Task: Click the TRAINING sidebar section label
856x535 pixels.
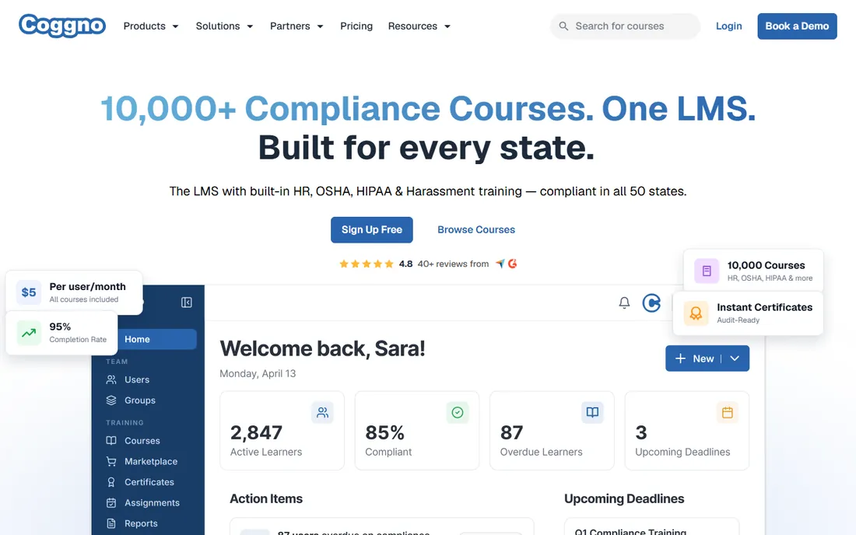Action: (125, 423)
